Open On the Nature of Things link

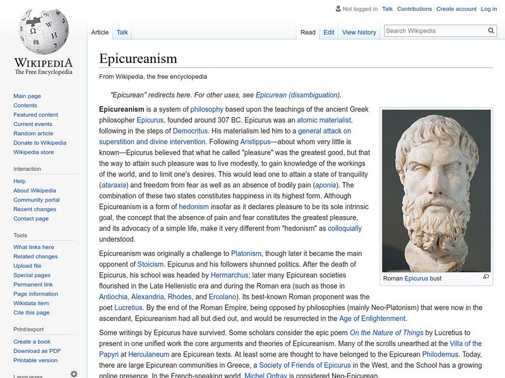point(386,333)
